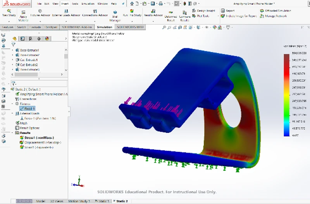Open the Insert menu
Viewport: 310px width, 204px height.
click(x=65, y=3)
